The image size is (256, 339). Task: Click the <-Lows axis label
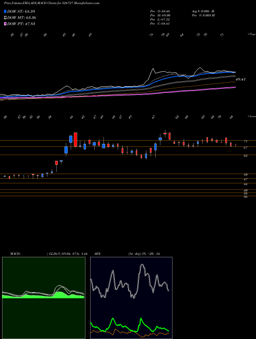point(252,116)
